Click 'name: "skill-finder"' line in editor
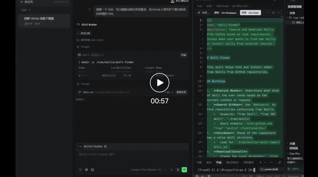Screen dimensions: 318x177 pos(223,25)
